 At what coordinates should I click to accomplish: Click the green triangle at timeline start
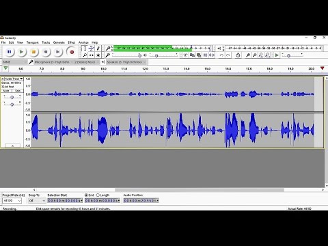point(5,68)
